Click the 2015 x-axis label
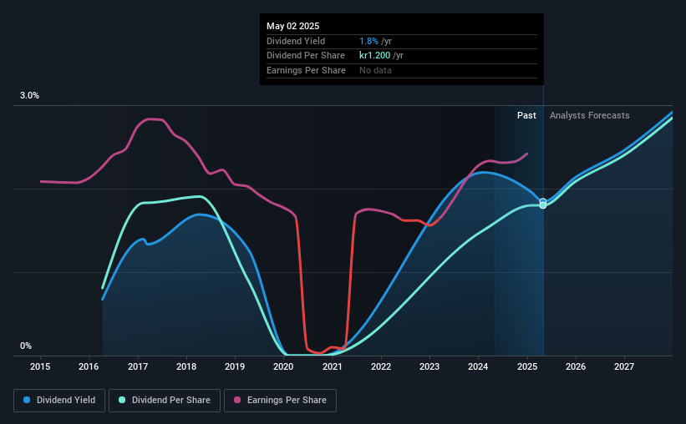The width and height of the screenshot is (686, 424). pyautogui.click(x=40, y=366)
